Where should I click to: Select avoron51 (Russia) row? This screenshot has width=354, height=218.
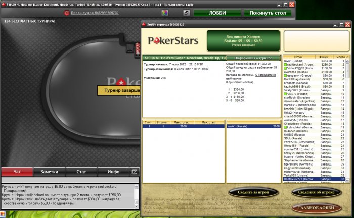click(x=314, y=72)
